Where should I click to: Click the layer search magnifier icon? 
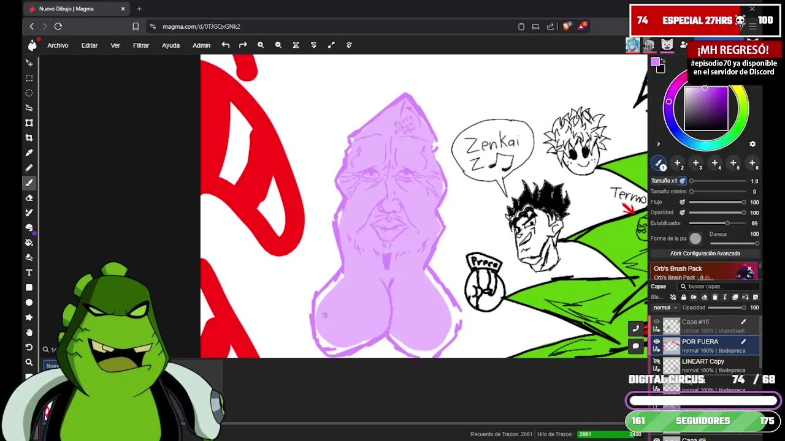[683, 287]
